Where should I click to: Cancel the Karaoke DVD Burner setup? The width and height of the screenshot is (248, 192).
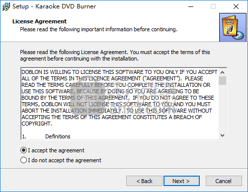tap(224, 181)
